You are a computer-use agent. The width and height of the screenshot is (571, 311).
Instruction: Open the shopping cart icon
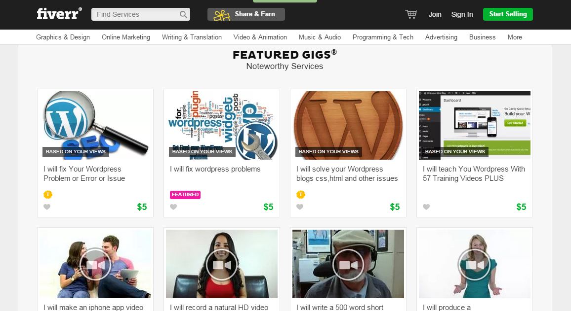[x=411, y=14]
